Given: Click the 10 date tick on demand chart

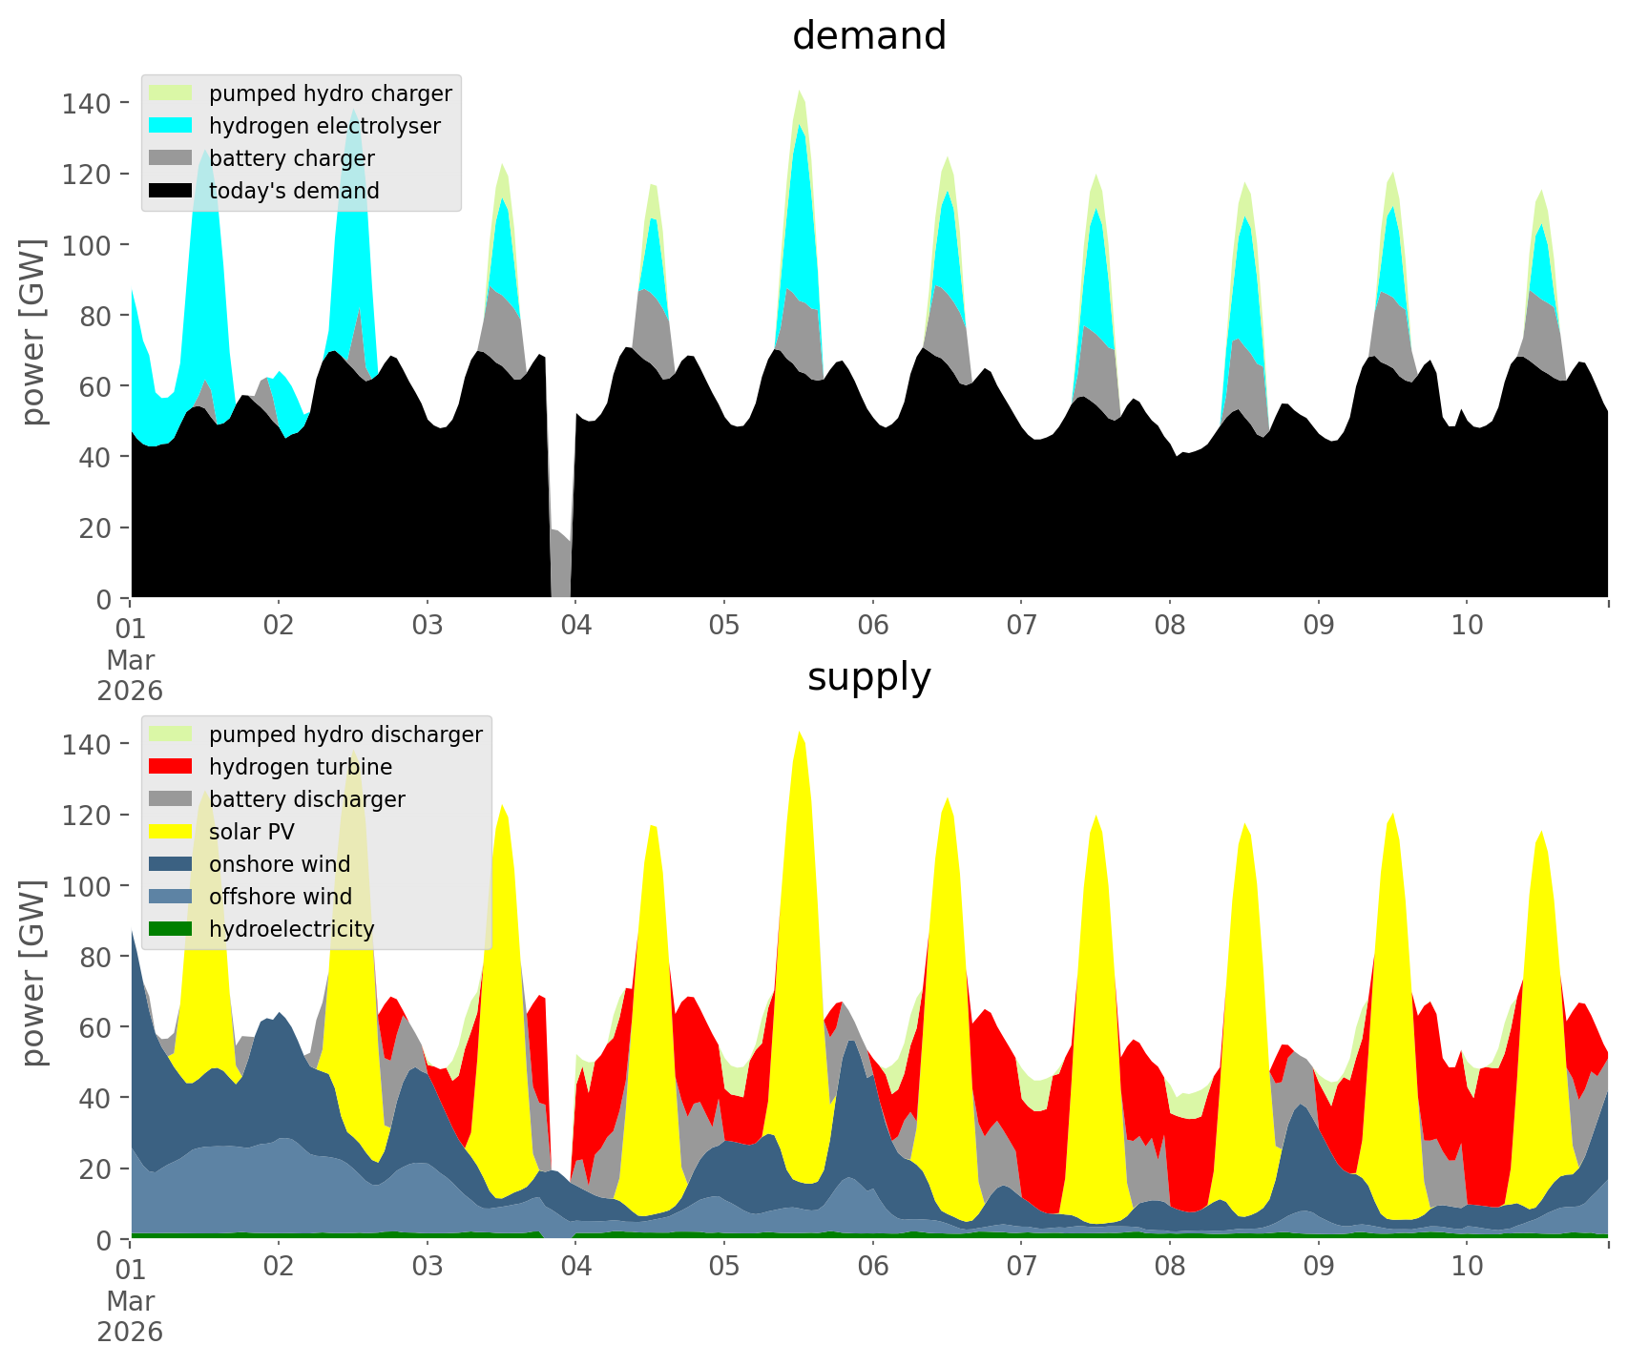Looking at the screenshot, I should point(1467,626).
